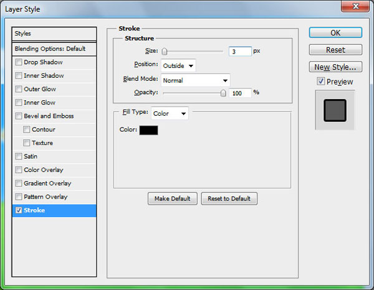Open the Inner Shadow settings label
Viewport: 374px width, 290px height.
pos(44,76)
